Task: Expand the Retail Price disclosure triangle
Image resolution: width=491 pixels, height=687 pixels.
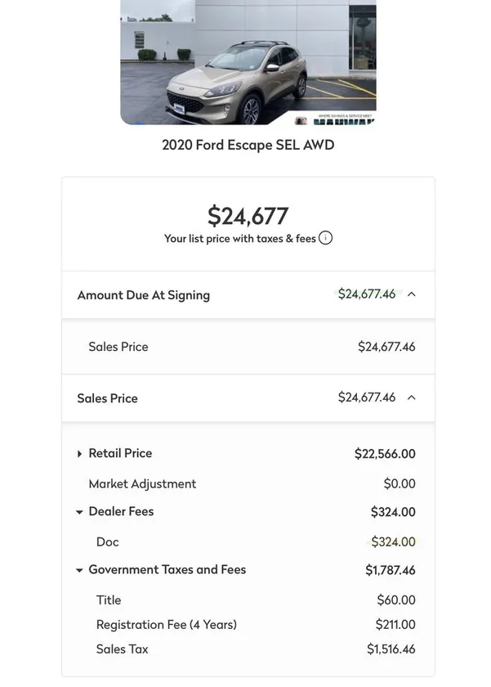Action: tap(79, 454)
